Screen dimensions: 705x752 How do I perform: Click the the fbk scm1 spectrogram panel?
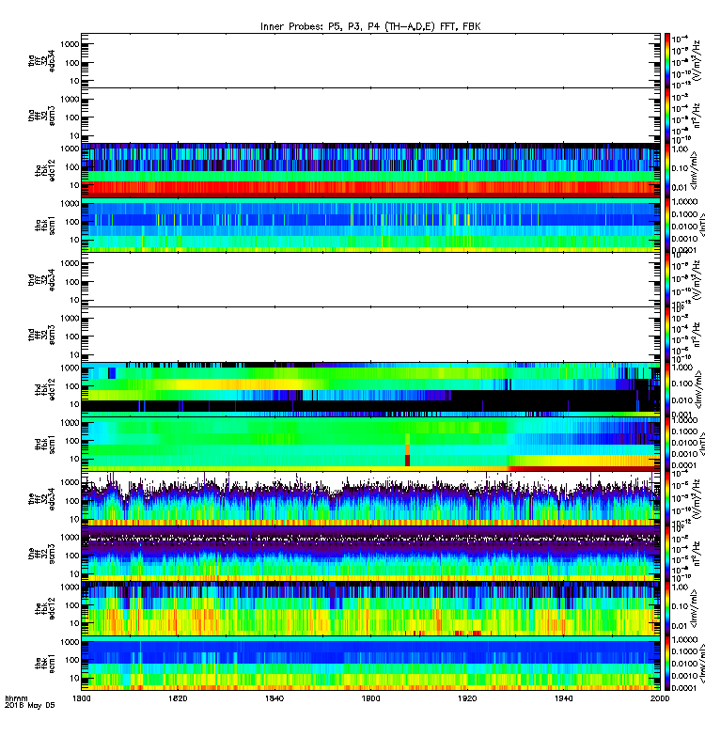click(370, 664)
